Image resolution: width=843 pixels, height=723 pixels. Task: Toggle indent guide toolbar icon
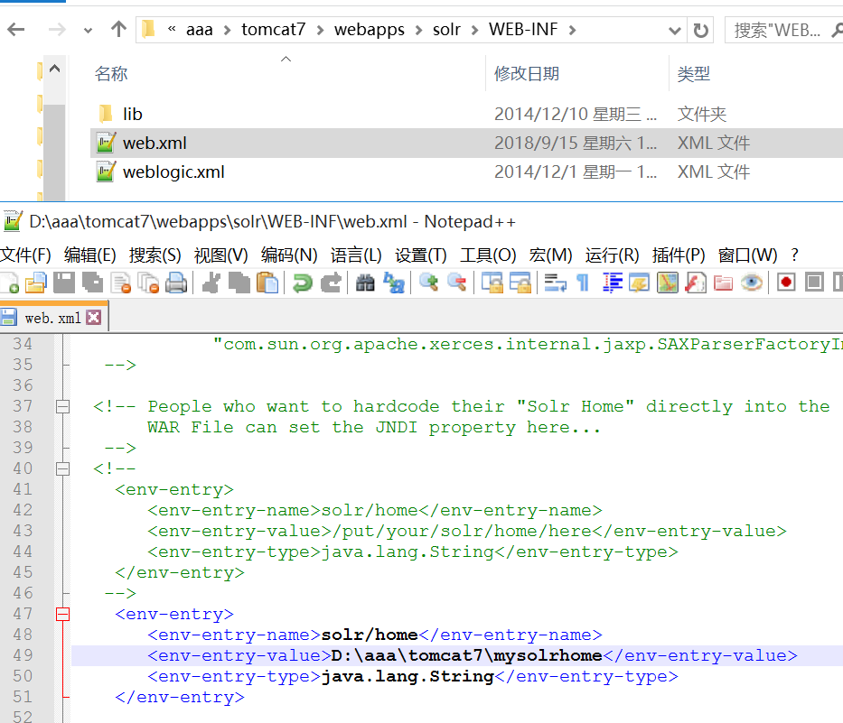click(x=612, y=283)
